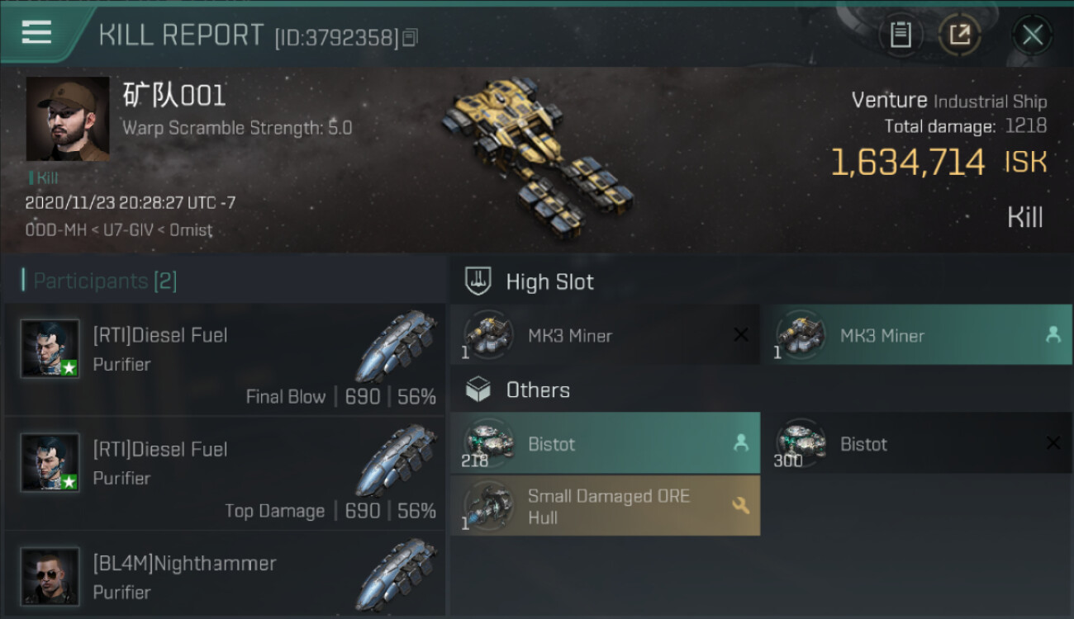The height and width of the screenshot is (619, 1074).
Task: Select dropped Bistot stack of 218
Action: pyautogui.click(x=605, y=443)
